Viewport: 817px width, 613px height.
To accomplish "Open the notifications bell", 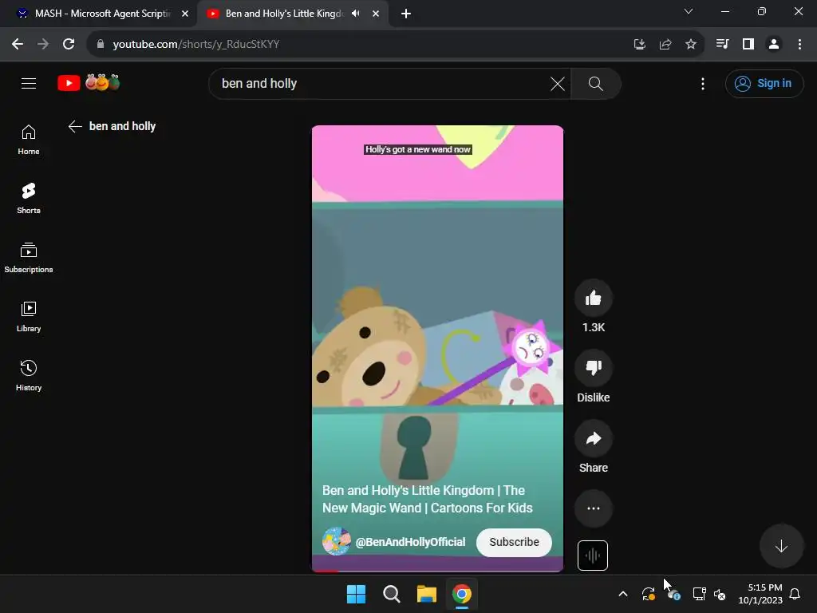I will (x=795, y=594).
